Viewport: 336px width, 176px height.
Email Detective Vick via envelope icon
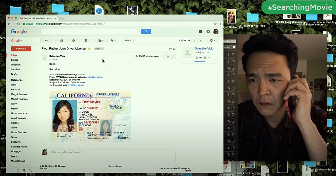coord(205,58)
